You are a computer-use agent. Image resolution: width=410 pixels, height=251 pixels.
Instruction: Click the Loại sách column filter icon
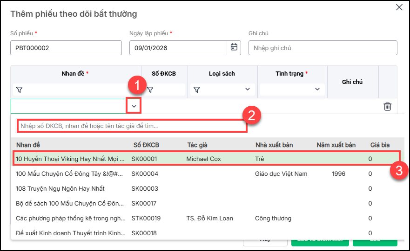coord(197,90)
